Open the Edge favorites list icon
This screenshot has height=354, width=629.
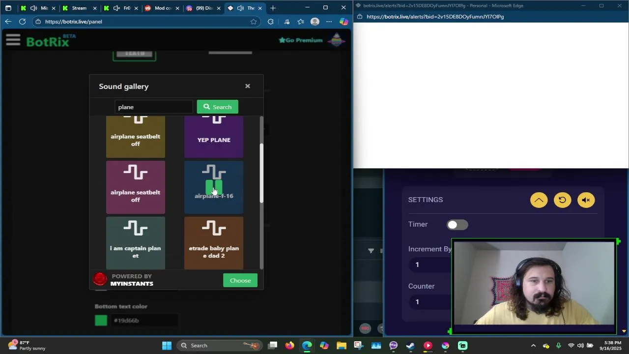pos(301,22)
